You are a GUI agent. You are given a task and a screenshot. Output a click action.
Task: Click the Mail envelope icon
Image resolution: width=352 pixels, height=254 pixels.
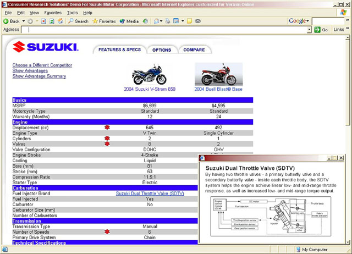(156, 21)
